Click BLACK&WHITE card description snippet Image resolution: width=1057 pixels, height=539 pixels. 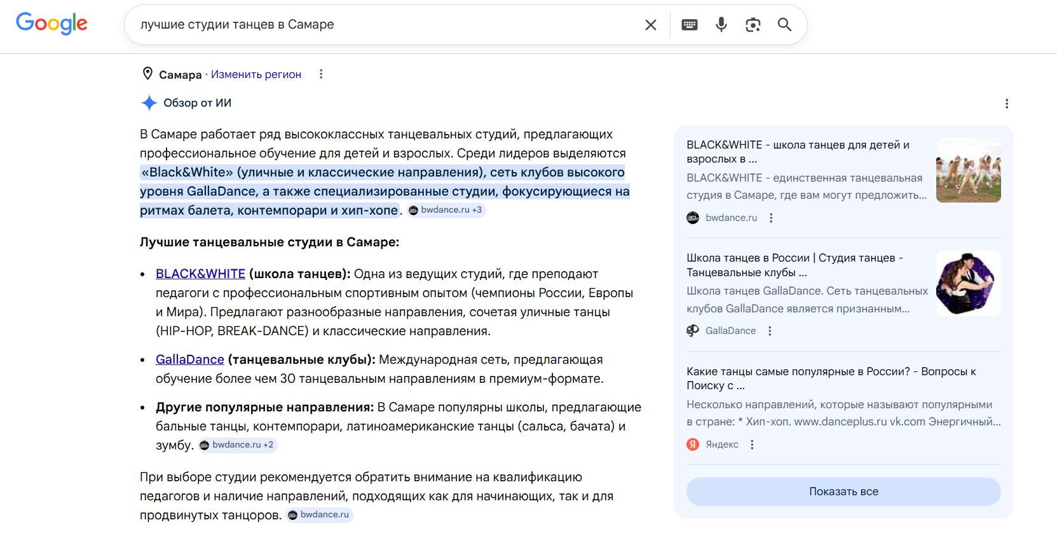[807, 187]
